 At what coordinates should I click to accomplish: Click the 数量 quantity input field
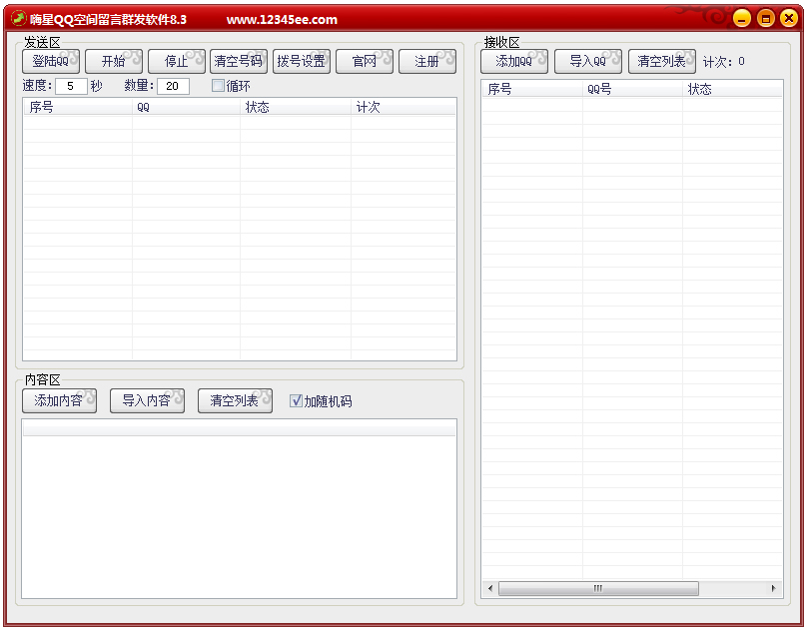[173, 86]
